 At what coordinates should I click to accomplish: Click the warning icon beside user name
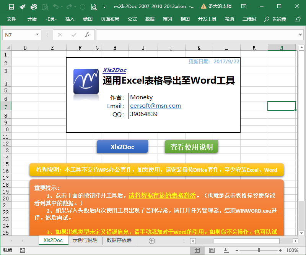click(x=203, y=6)
